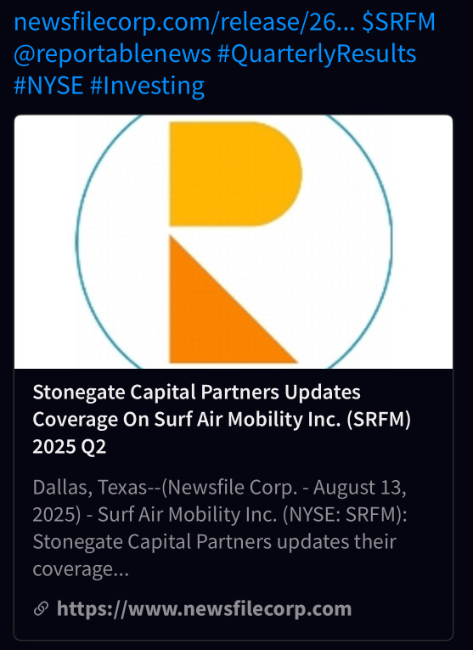Click the teal circle outline of logo
The image size is (473, 650).
pos(77,241)
